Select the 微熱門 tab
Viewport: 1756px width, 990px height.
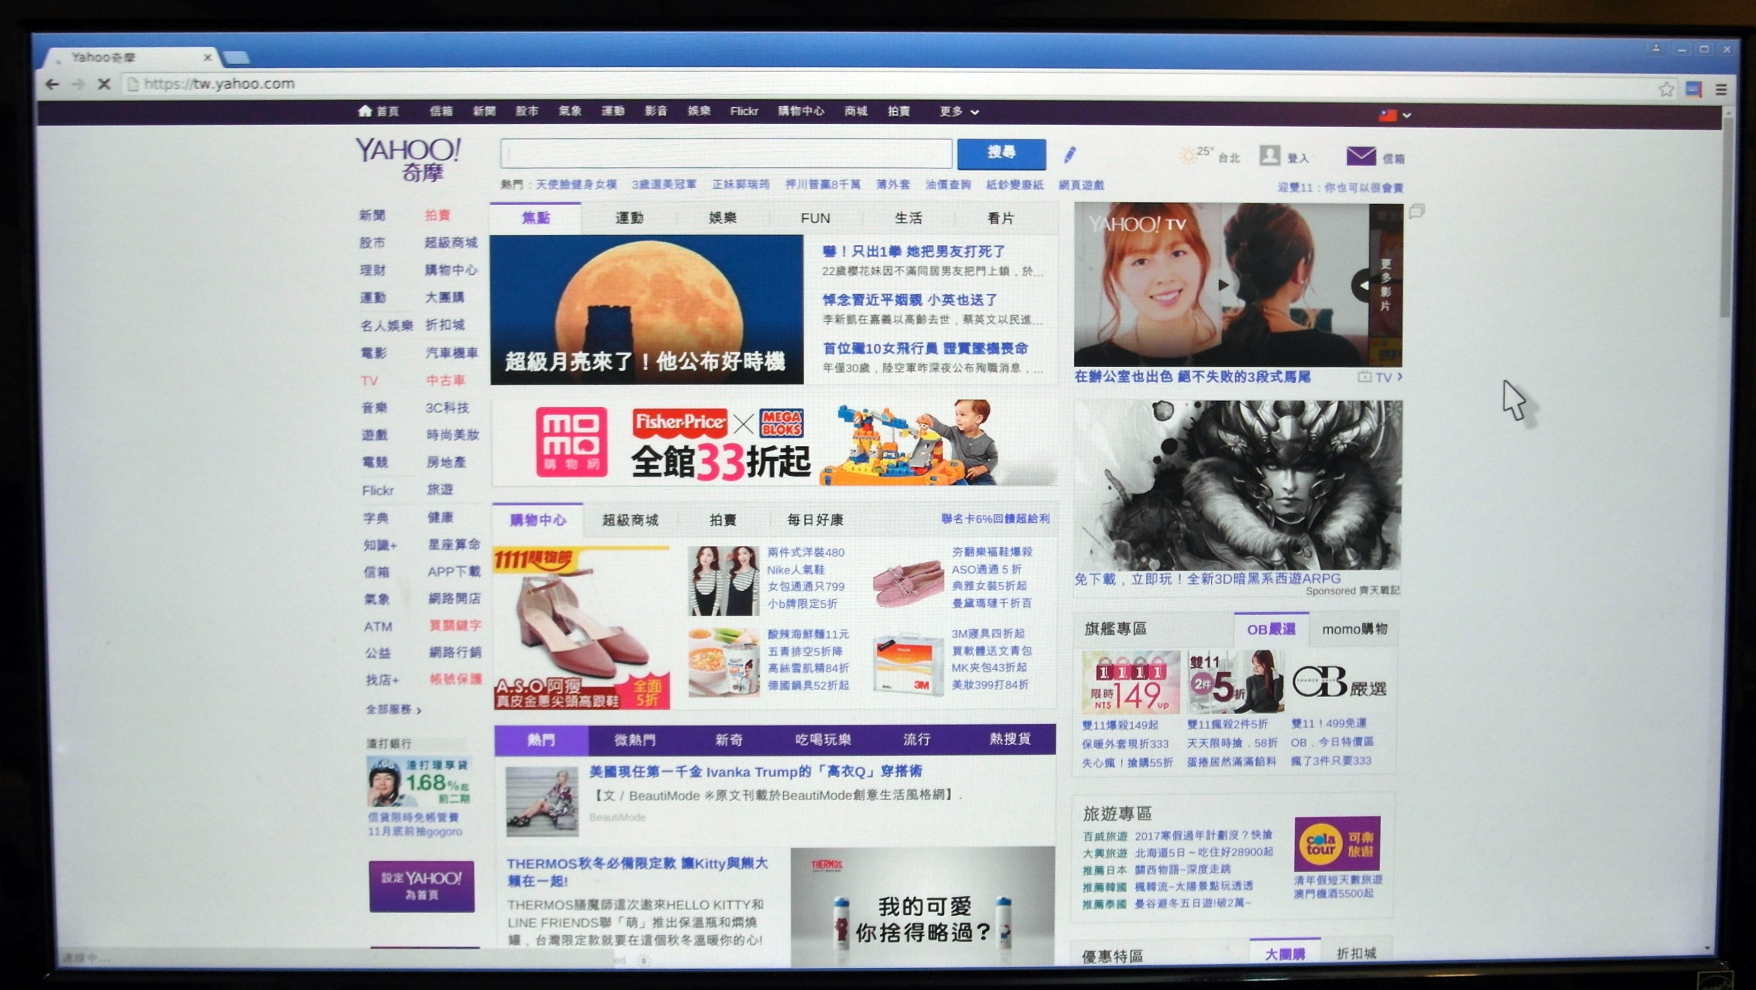[635, 739]
